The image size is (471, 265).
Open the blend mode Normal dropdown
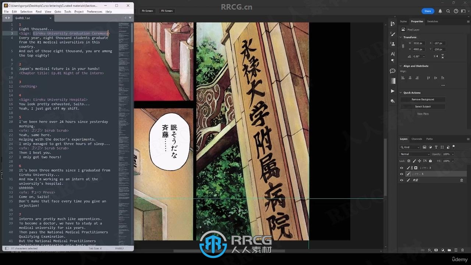(x=415, y=154)
